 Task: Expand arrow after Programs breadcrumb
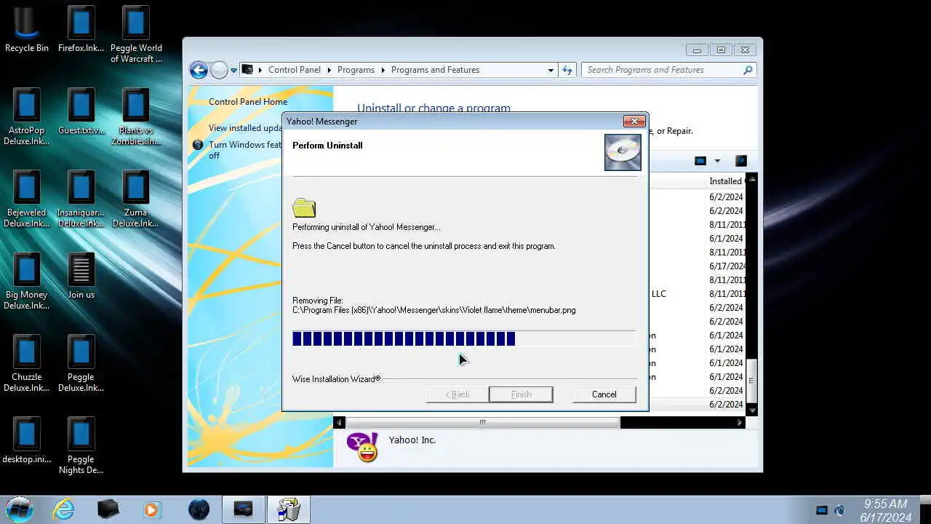383,70
